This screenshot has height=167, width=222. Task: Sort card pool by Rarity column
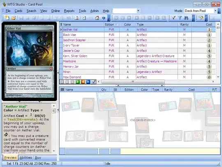coord(184,24)
